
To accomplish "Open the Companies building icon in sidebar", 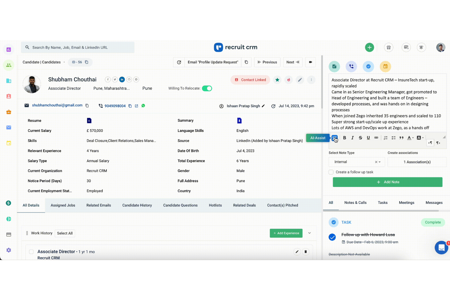I will [x=9, y=81].
